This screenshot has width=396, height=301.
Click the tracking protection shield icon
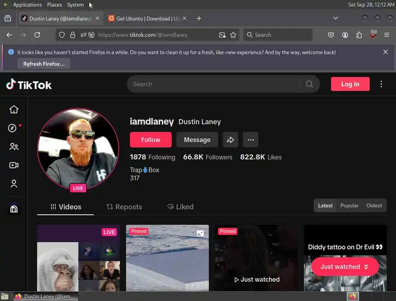click(x=62, y=35)
